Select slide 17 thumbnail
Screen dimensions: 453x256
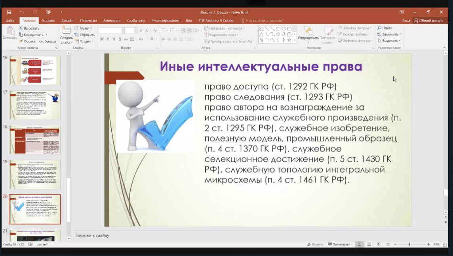tap(35, 105)
